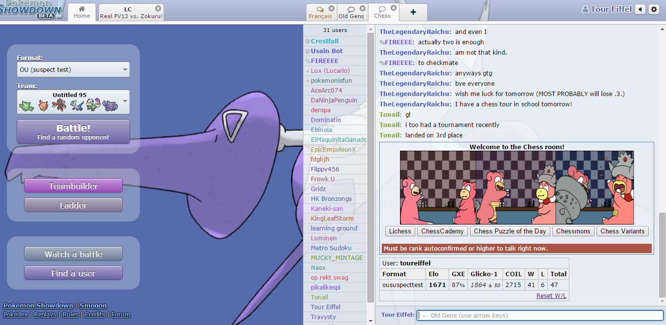The image size is (666, 325).
Task: Mute sound with the speaker icon
Action: [640, 9]
